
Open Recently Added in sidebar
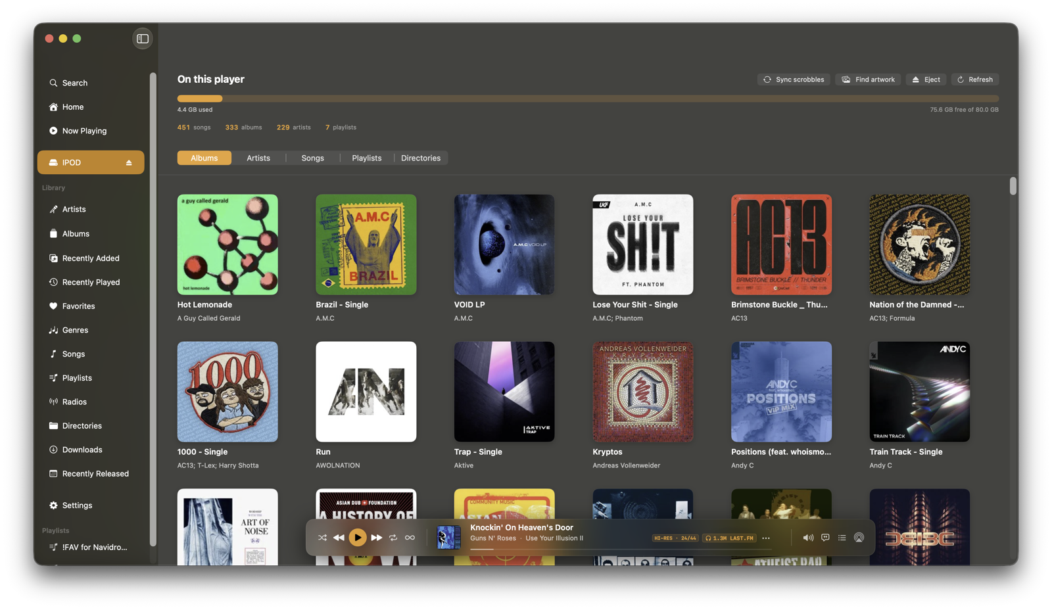coord(91,258)
